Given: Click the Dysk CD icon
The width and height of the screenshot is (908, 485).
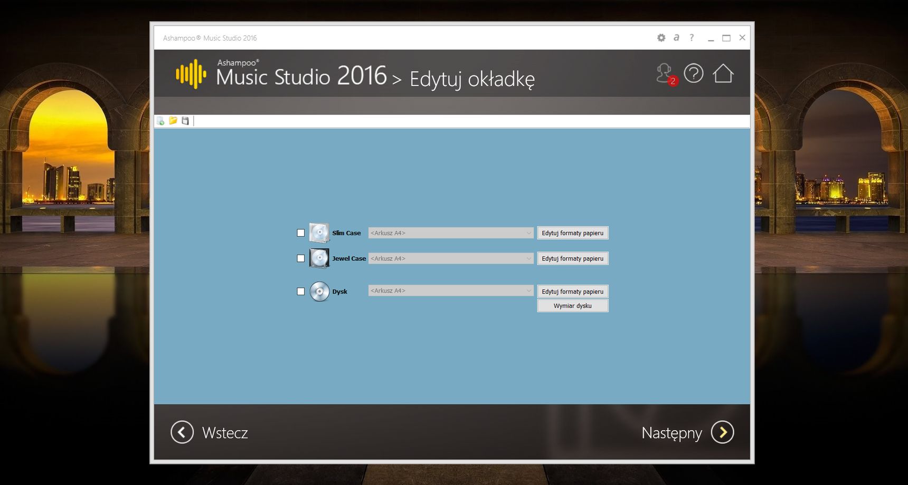Looking at the screenshot, I should pyautogui.click(x=319, y=292).
